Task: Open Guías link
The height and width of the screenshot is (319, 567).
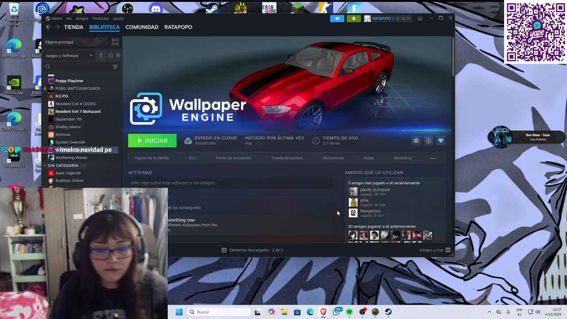Action: coord(369,158)
